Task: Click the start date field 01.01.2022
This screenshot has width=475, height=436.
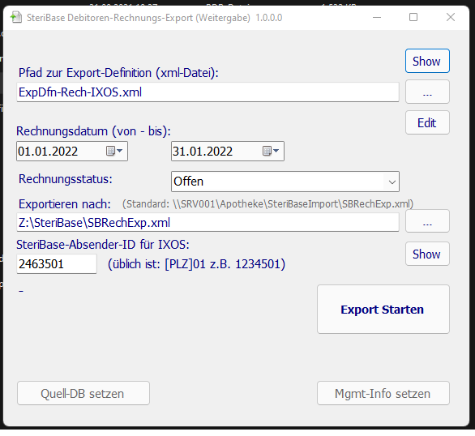Action: [x=72, y=151]
